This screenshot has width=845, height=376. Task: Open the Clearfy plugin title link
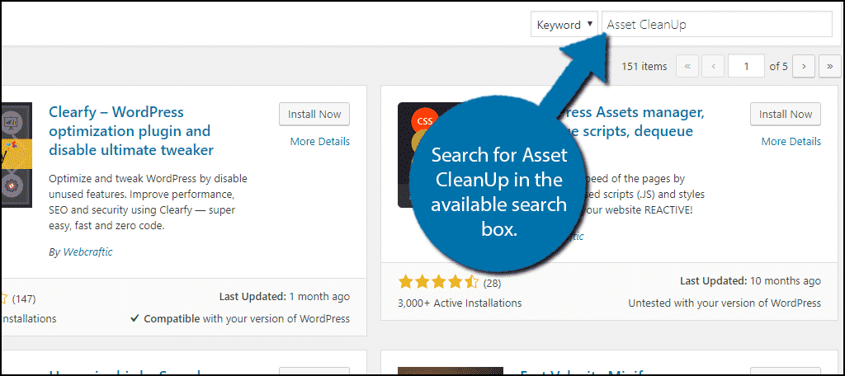131,131
